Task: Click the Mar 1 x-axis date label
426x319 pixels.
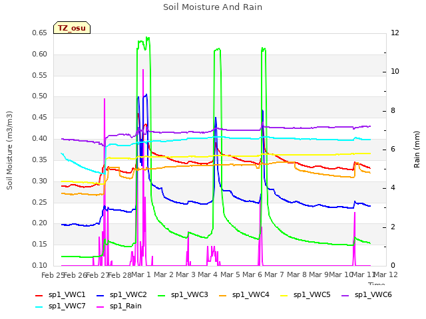Action: pos(141,274)
